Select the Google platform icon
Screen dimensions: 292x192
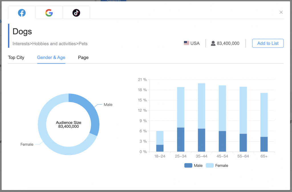click(x=48, y=13)
